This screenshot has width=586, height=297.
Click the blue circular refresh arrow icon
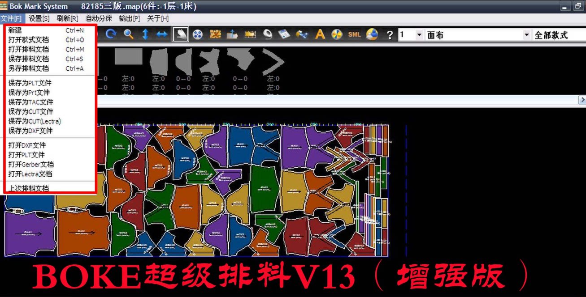click(111, 34)
